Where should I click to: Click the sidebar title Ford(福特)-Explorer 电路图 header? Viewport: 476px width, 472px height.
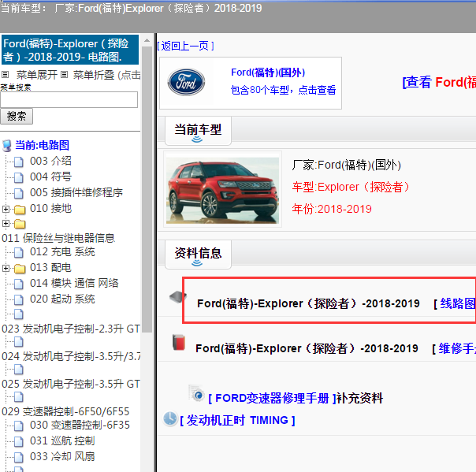(x=70, y=50)
